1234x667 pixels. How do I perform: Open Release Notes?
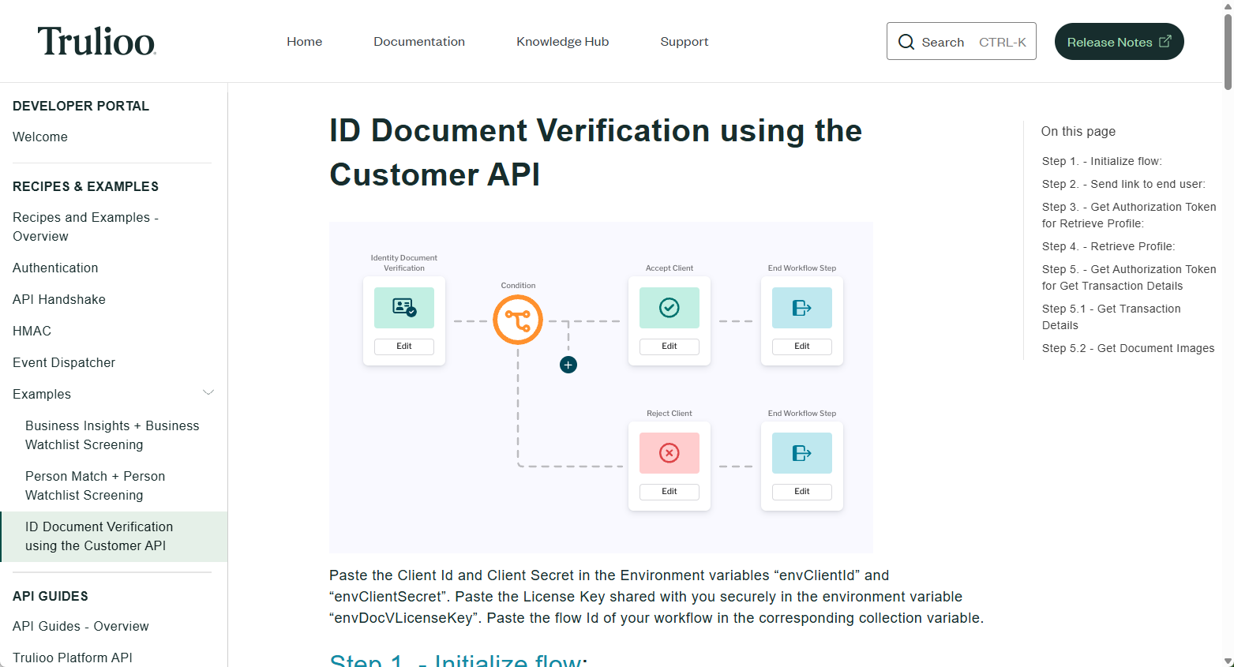coord(1120,42)
